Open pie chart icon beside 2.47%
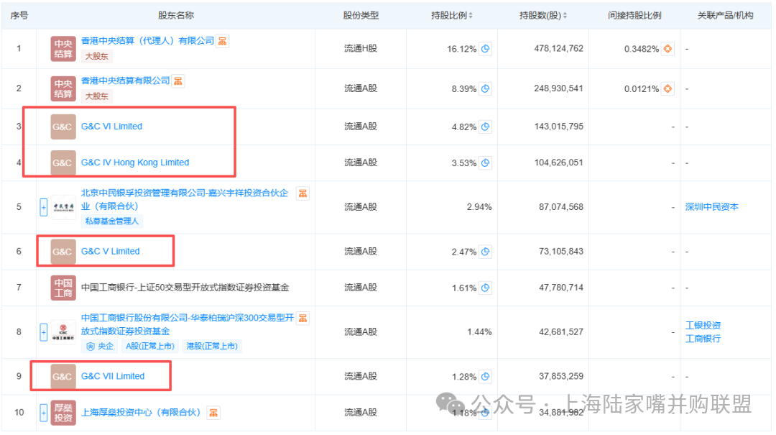Screen dimensions: 776x435 coord(486,252)
